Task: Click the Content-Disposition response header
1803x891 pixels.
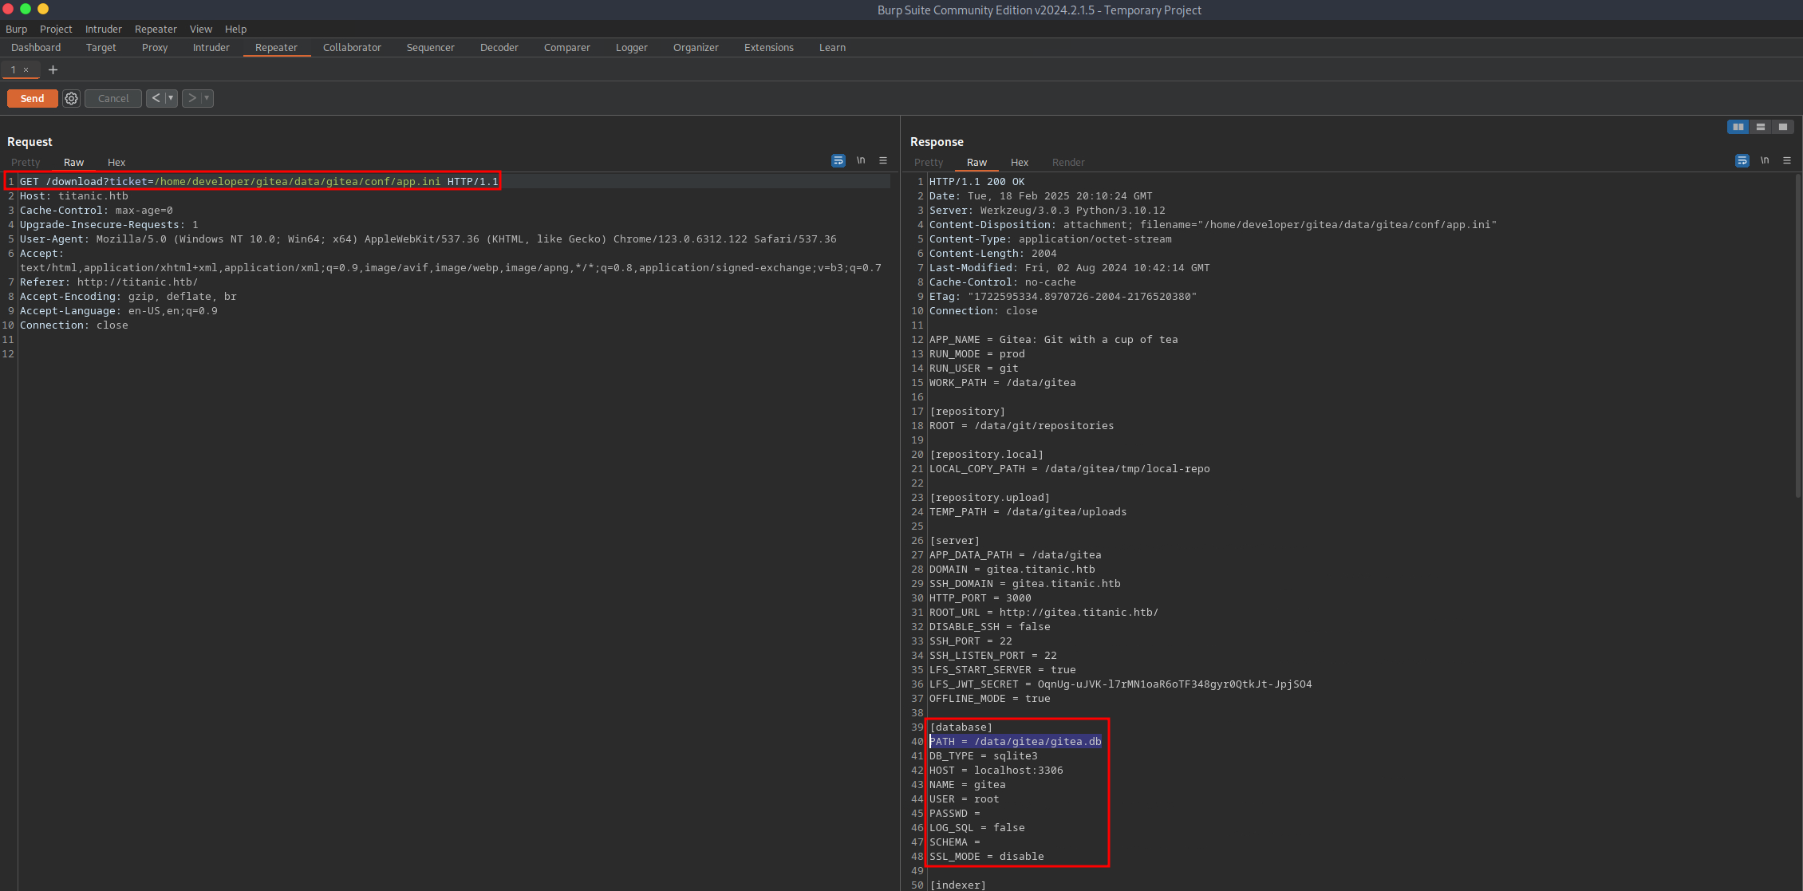Action: [1213, 225]
